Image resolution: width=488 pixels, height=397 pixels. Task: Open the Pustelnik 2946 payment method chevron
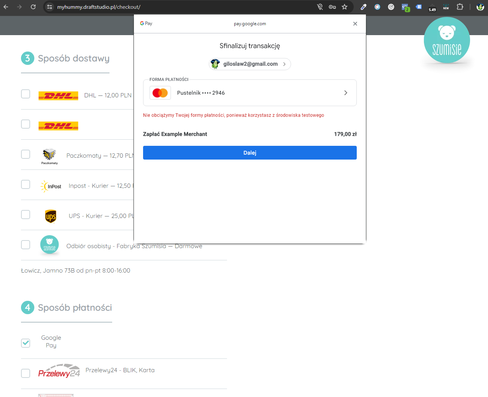click(x=346, y=93)
